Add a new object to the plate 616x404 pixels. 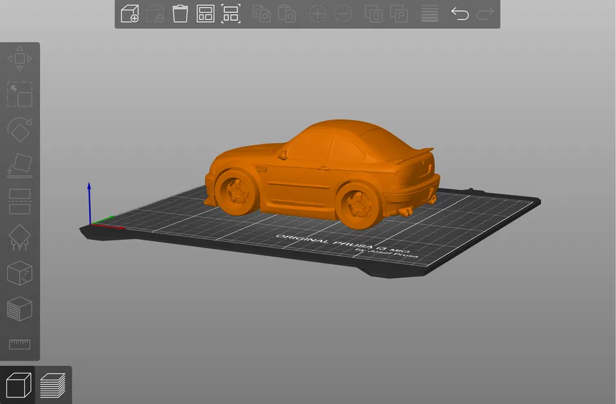click(129, 14)
